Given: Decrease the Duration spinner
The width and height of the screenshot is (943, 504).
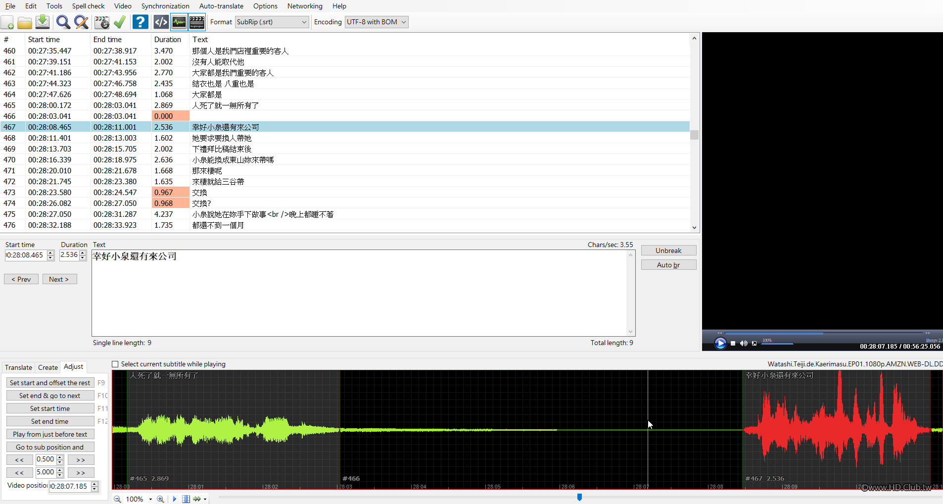Looking at the screenshot, I should 83,258.
